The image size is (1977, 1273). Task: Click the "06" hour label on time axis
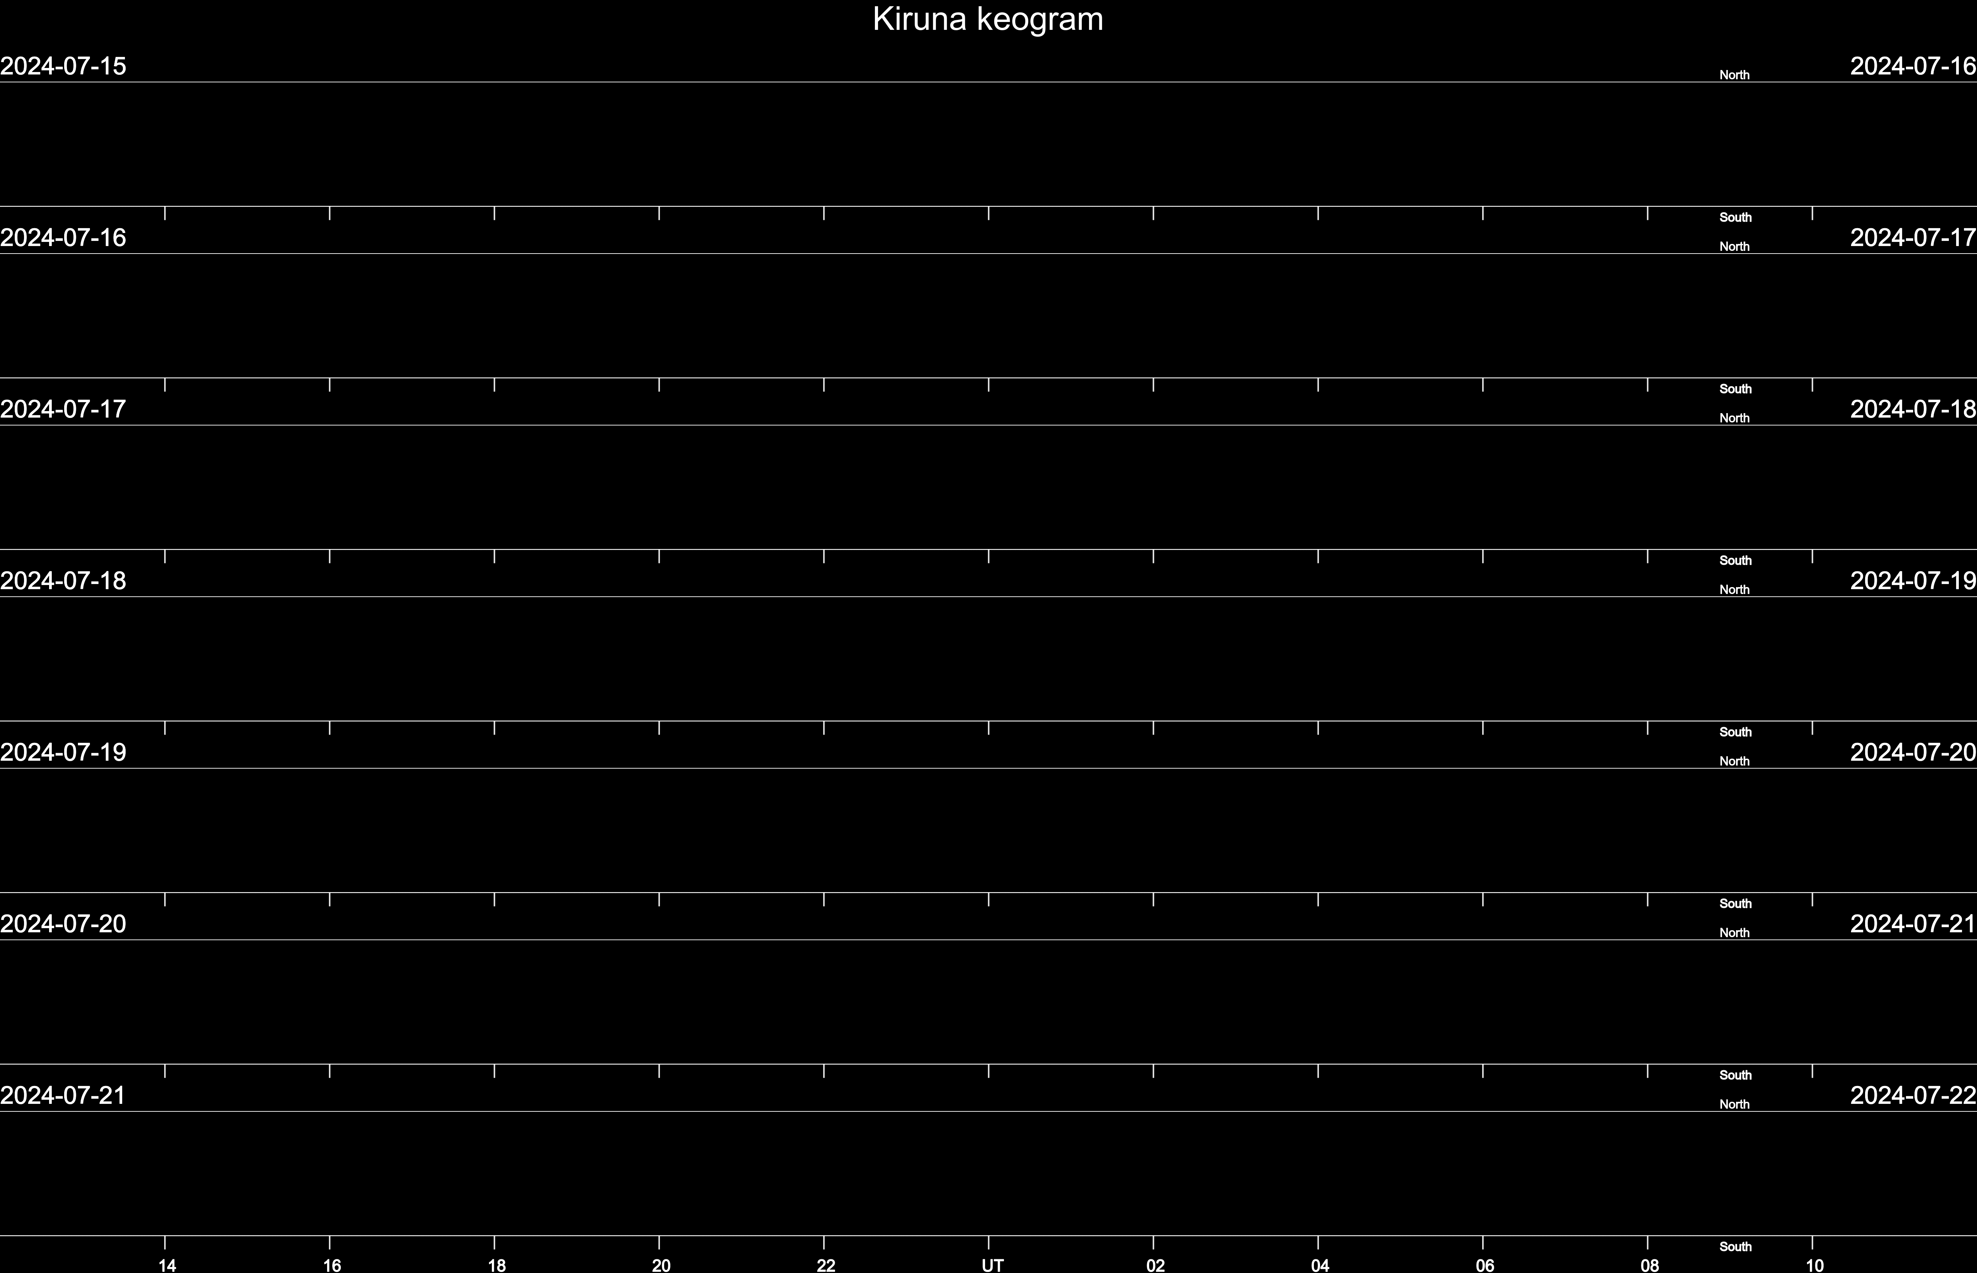1485,1265
